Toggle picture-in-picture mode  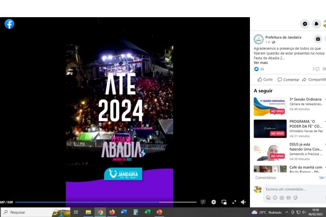coord(224,202)
